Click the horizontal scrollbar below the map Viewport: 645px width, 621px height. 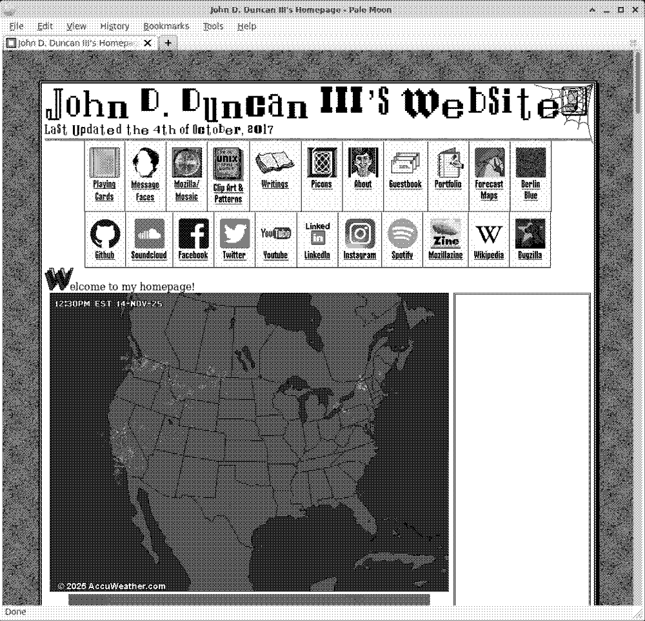250,597
